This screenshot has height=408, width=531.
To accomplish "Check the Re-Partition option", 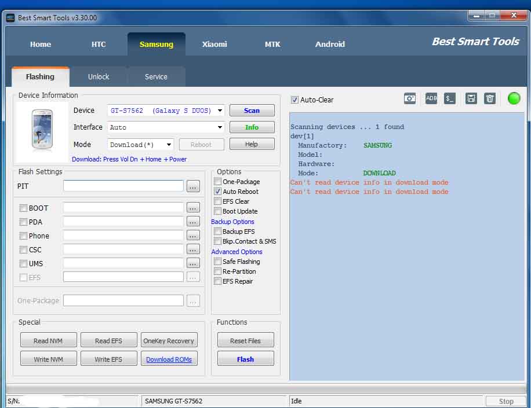I will (x=218, y=271).
